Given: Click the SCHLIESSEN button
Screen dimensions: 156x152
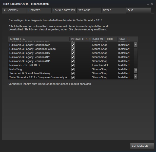Looking at the screenshot, I should [142, 146].
